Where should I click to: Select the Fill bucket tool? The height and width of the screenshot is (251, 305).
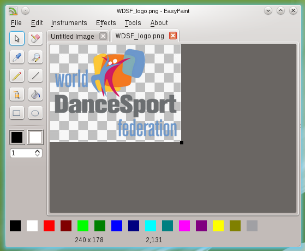[35, 95]
